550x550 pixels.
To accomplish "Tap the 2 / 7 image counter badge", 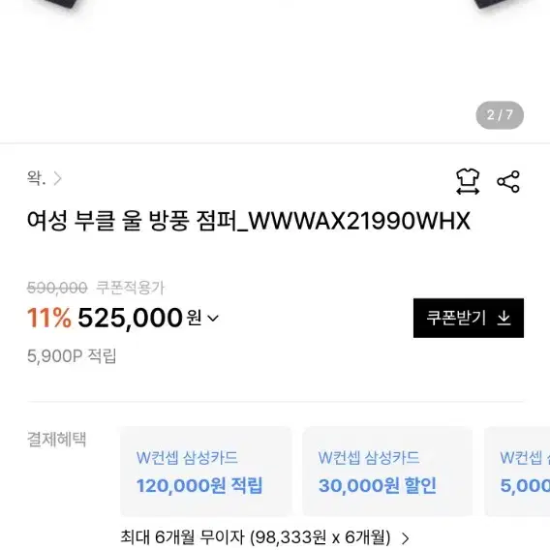I will pyautogui.click(x=500, y=115).
